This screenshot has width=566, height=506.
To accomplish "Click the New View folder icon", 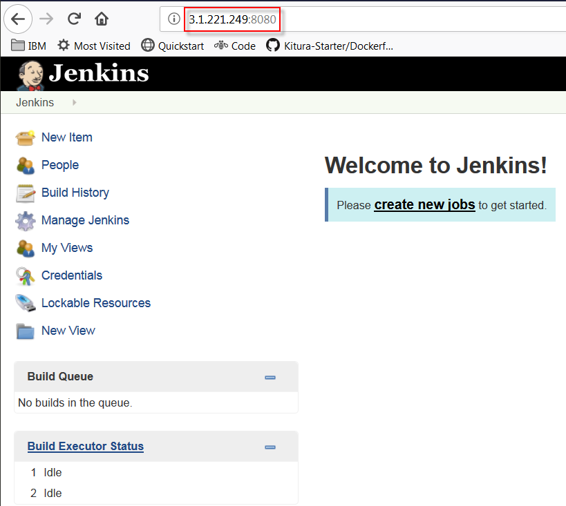I will click(x=26, y=331).
